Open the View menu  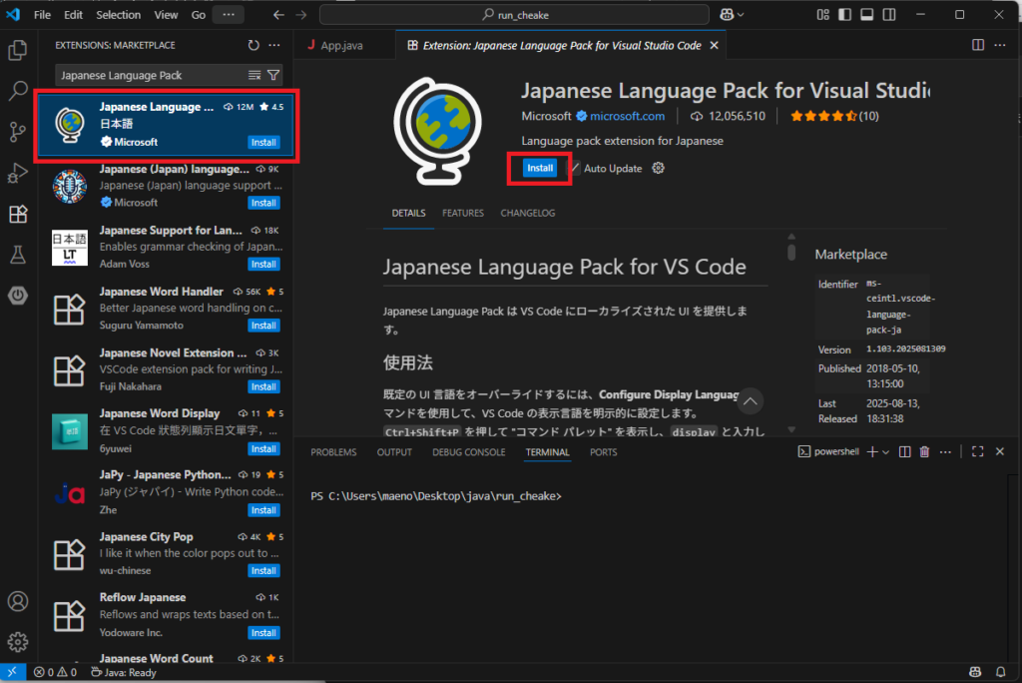166,14
